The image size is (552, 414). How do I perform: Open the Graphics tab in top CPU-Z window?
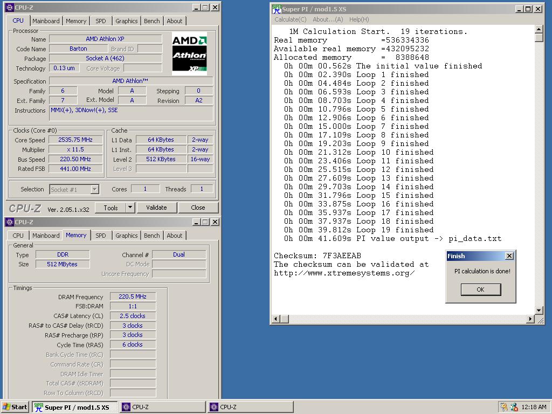click(126, 21)
